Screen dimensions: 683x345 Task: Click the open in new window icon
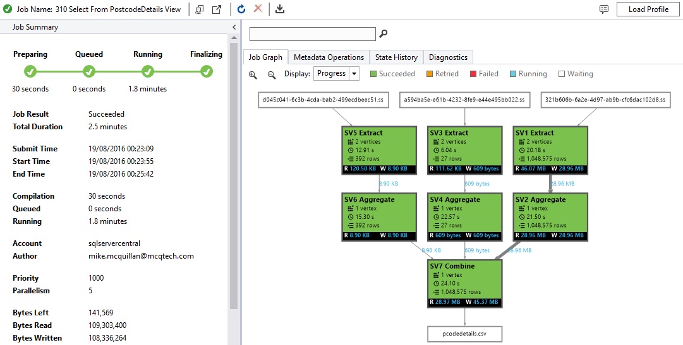click(x=217, y=9)
